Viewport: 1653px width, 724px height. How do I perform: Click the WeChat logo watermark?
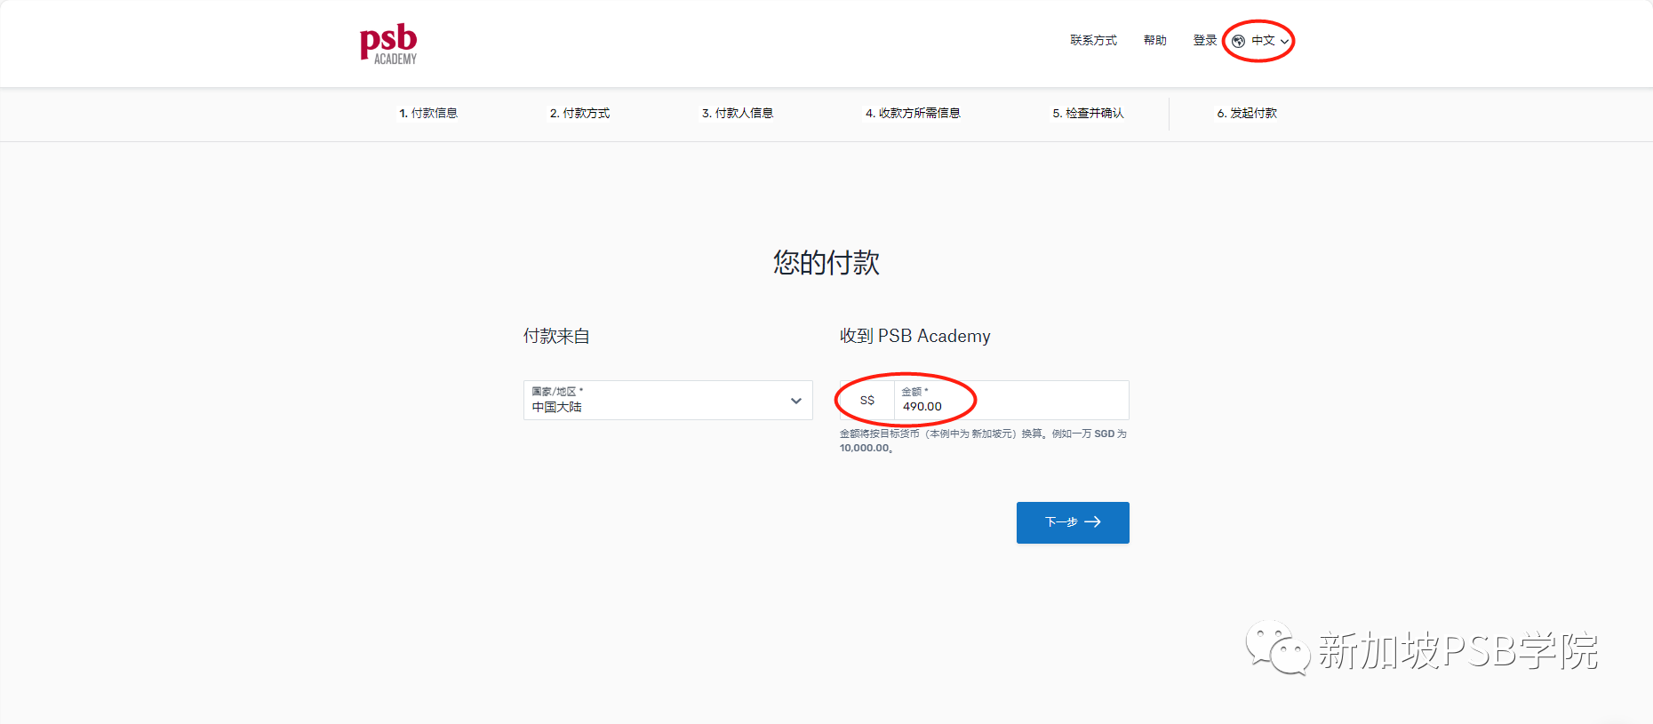pyautogui.click(x=1277, y=648)
